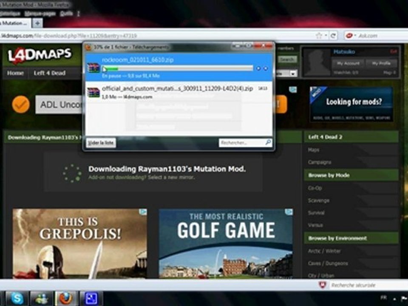
Task: Click resume button on rockroom download
Action: (258, 68)
